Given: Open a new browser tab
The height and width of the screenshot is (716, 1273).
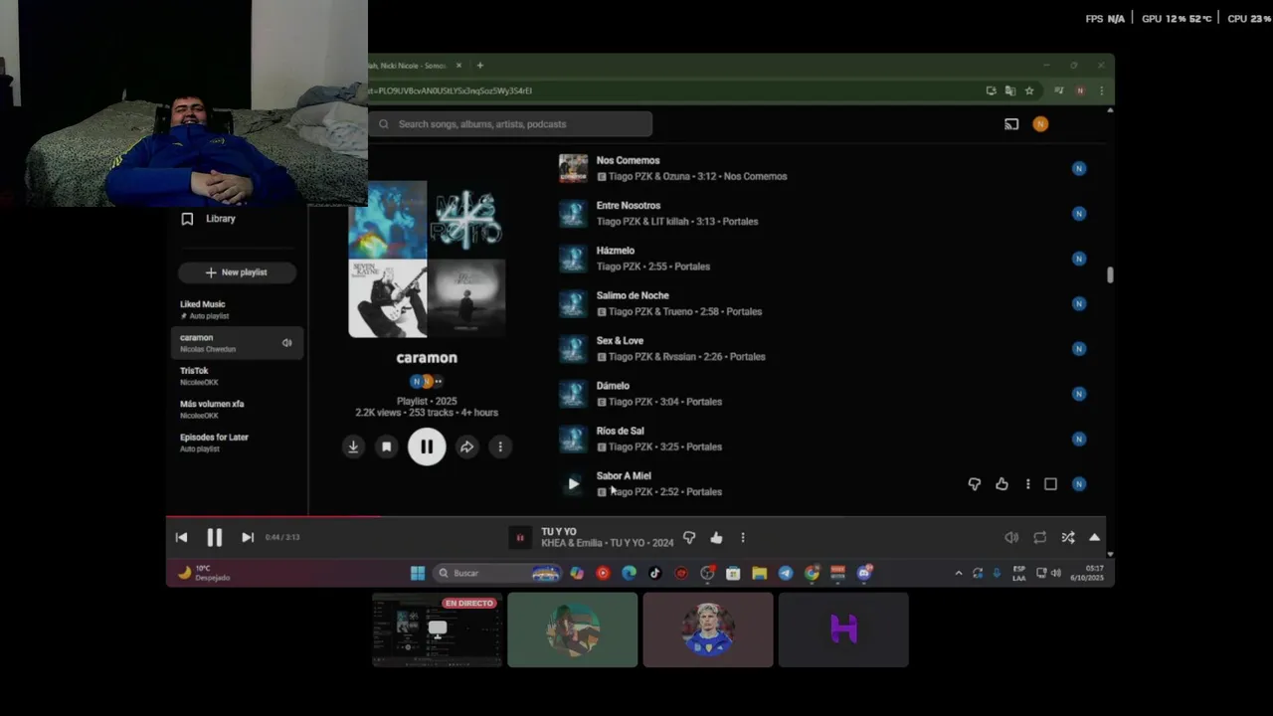Looking at the screenshot, I should point(479,66).
